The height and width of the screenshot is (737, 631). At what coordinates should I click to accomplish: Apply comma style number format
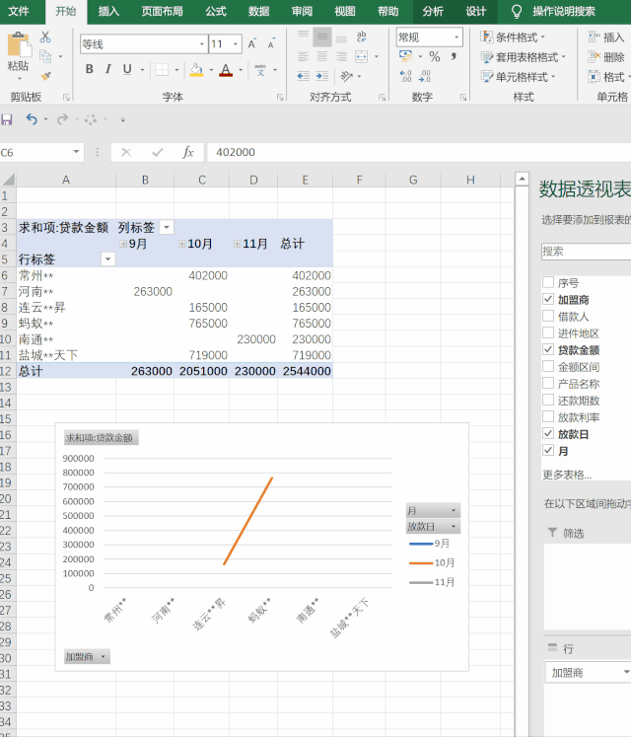coord(454,57)
